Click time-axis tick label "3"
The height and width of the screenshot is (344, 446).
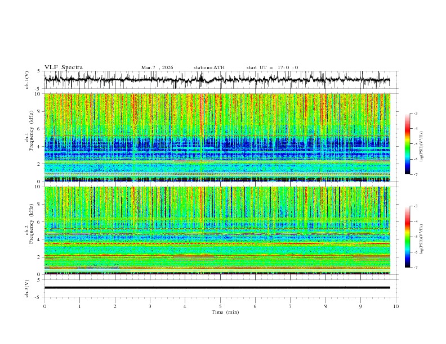[150, 306]
